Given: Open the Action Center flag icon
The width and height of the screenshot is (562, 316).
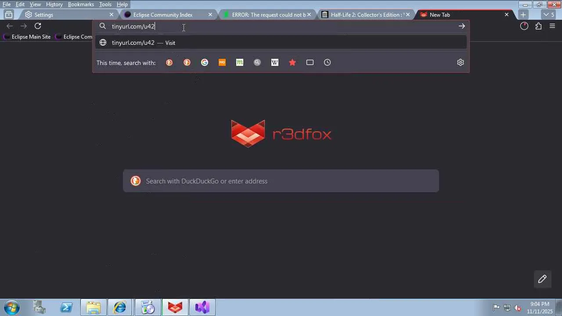Looking at the screenshot, I should pyautogui.click(x=497, y=308).
